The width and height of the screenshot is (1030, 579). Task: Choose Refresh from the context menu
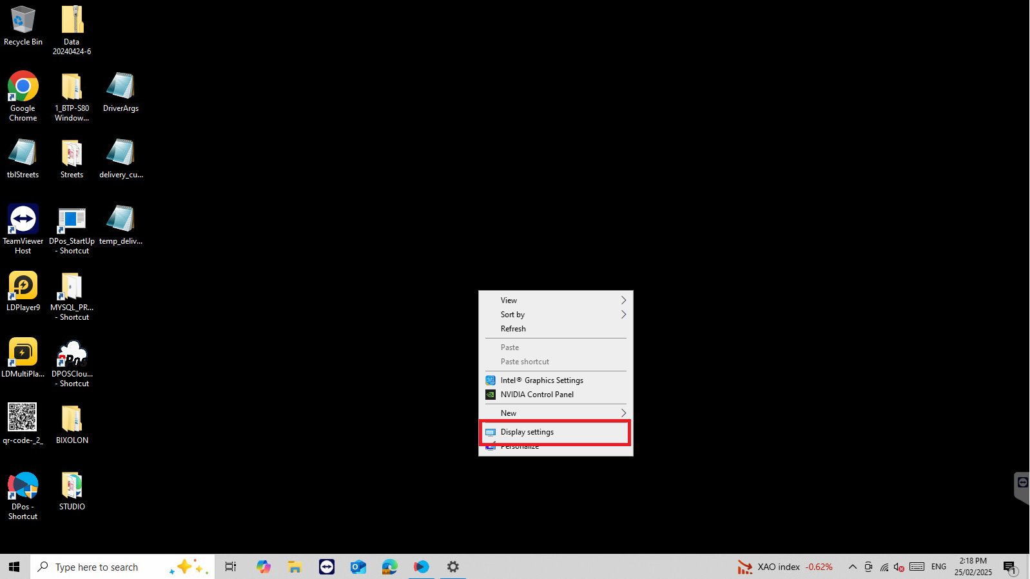[556, 329]
